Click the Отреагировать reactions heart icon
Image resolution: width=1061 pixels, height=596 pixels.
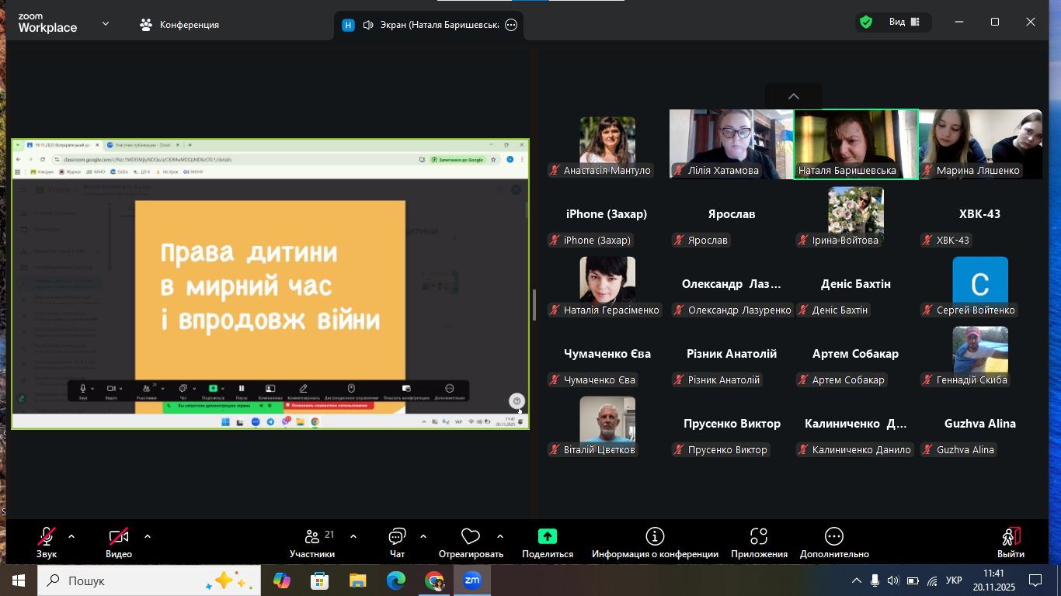pos(470,542)
